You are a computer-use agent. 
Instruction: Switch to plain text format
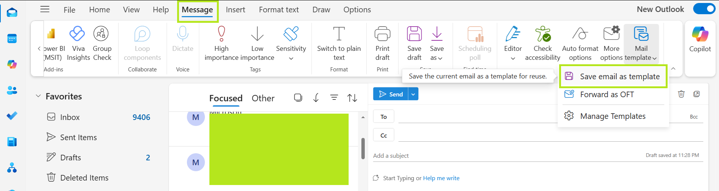[x=339, y=34]
